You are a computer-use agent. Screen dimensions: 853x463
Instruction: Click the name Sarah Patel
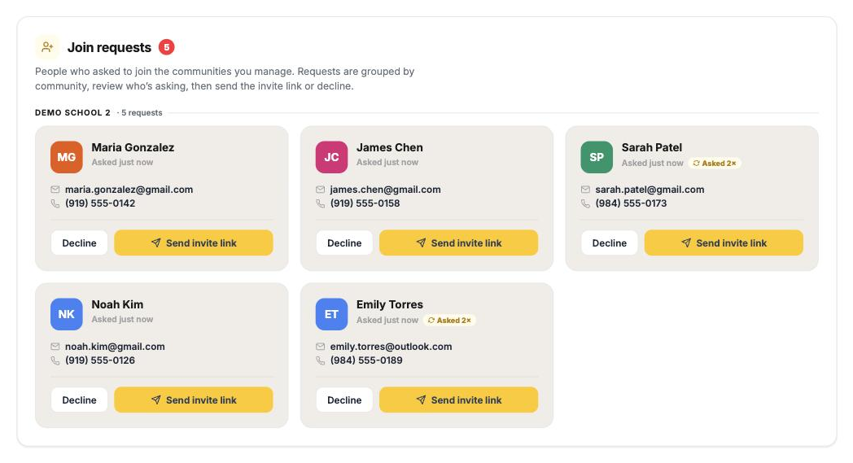pos(652,147)
